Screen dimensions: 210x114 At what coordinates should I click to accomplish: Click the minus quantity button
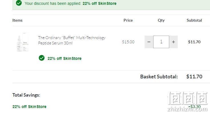pos(149,42)
